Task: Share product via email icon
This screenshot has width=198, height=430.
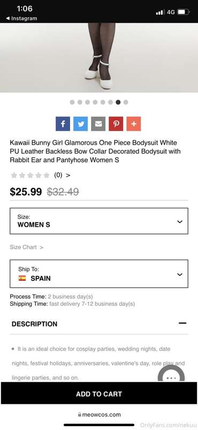Action: coord(98,124)
